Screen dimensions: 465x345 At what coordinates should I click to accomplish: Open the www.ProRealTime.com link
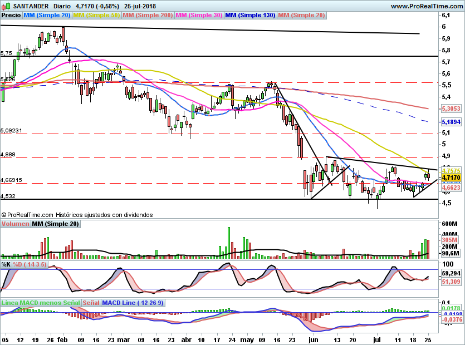(427, 6)
